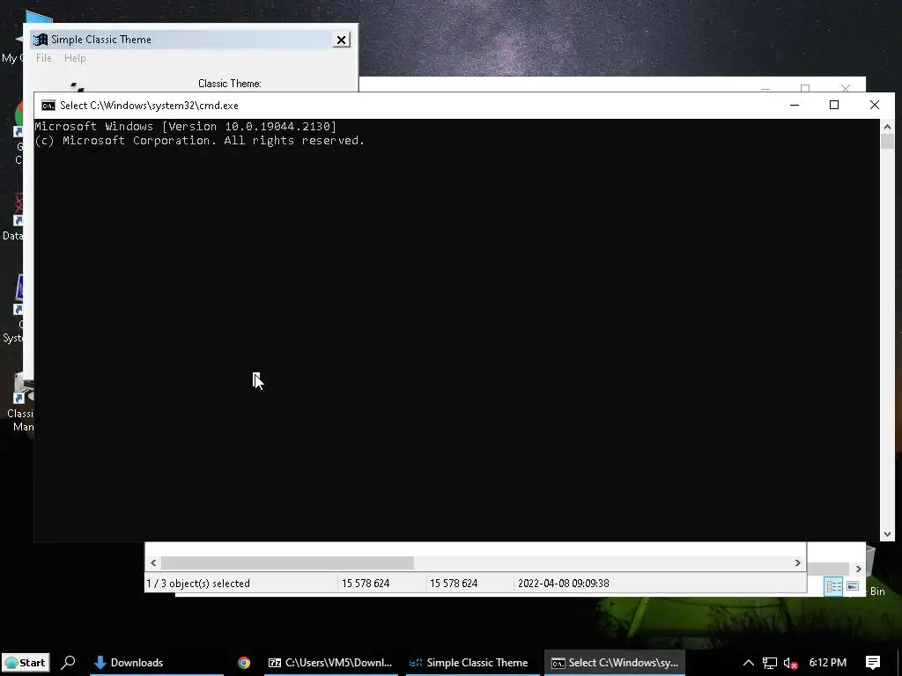This screenshot has height=676, width=902.
Task: Open the Action Center notification icon
Action: (873, 663)
